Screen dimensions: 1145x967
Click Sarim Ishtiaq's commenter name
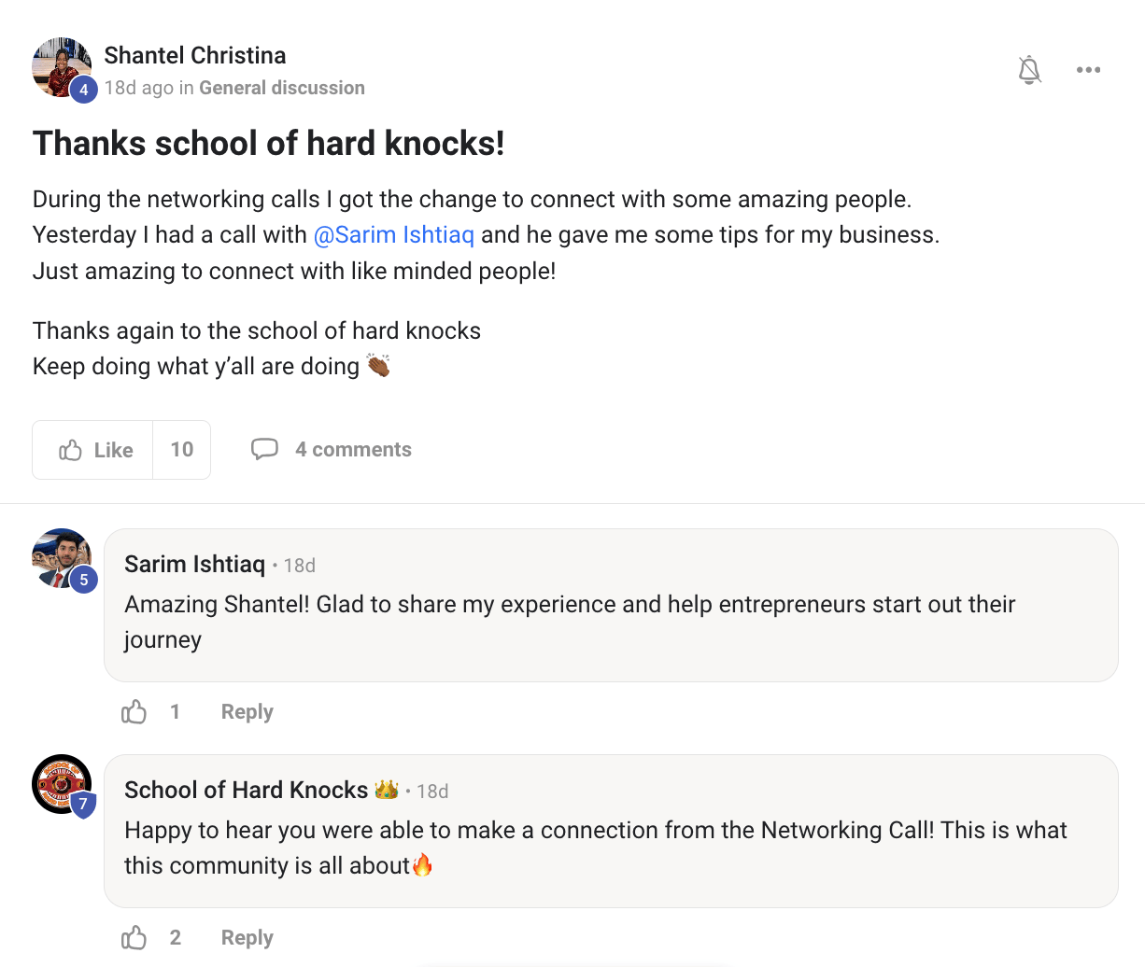[x=194, y=564]
